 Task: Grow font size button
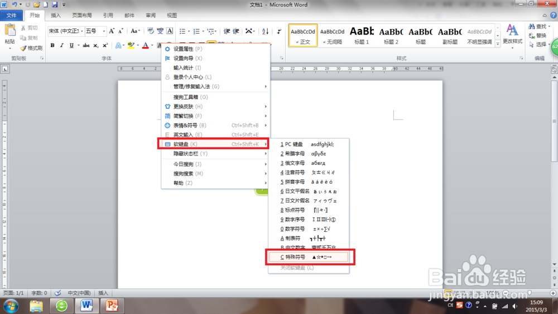coord(112,31)
